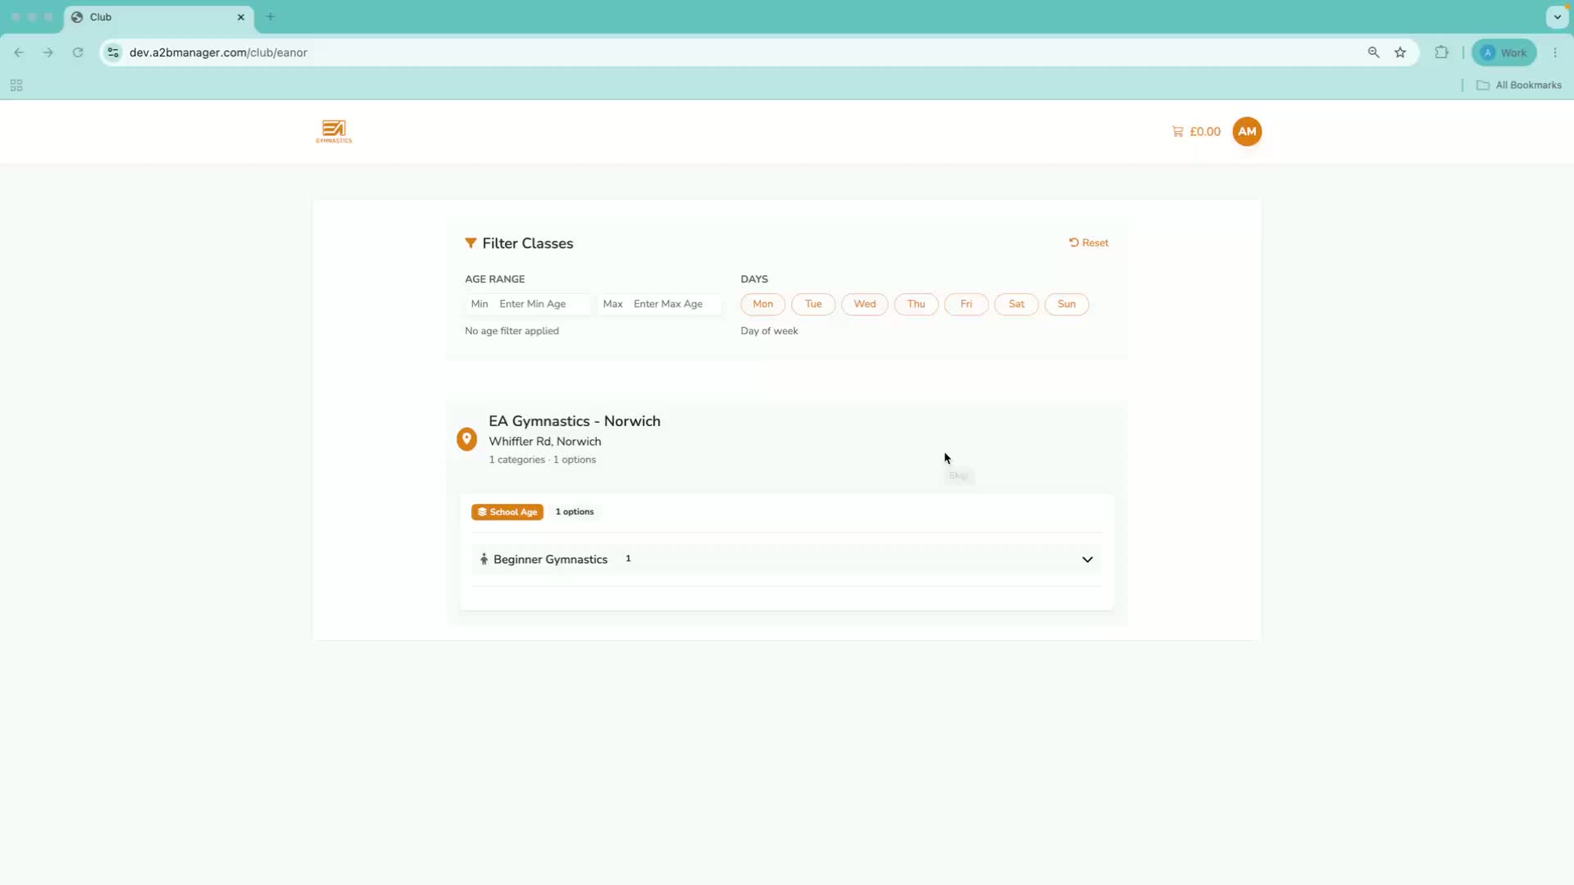Open the Chrome three-dot menu
1574x885 pixels.
[x=1555, y=52]
